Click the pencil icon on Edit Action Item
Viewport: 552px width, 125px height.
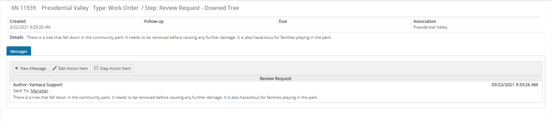(55, 68)
